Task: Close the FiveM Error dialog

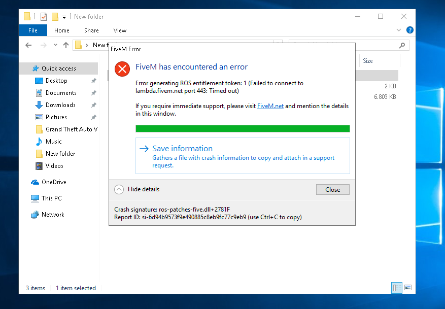Action: coord(332,190)
